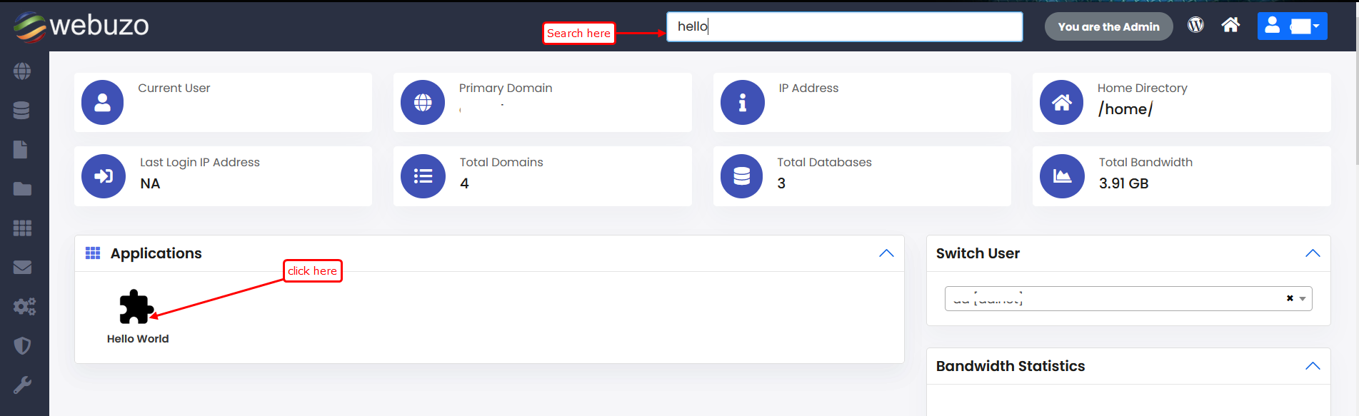Click the Webuzo logo
This screenshot has height=416, width=1359.
[81, 26]
